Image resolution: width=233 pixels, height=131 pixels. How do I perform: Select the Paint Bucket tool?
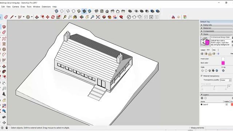[75, 17]
